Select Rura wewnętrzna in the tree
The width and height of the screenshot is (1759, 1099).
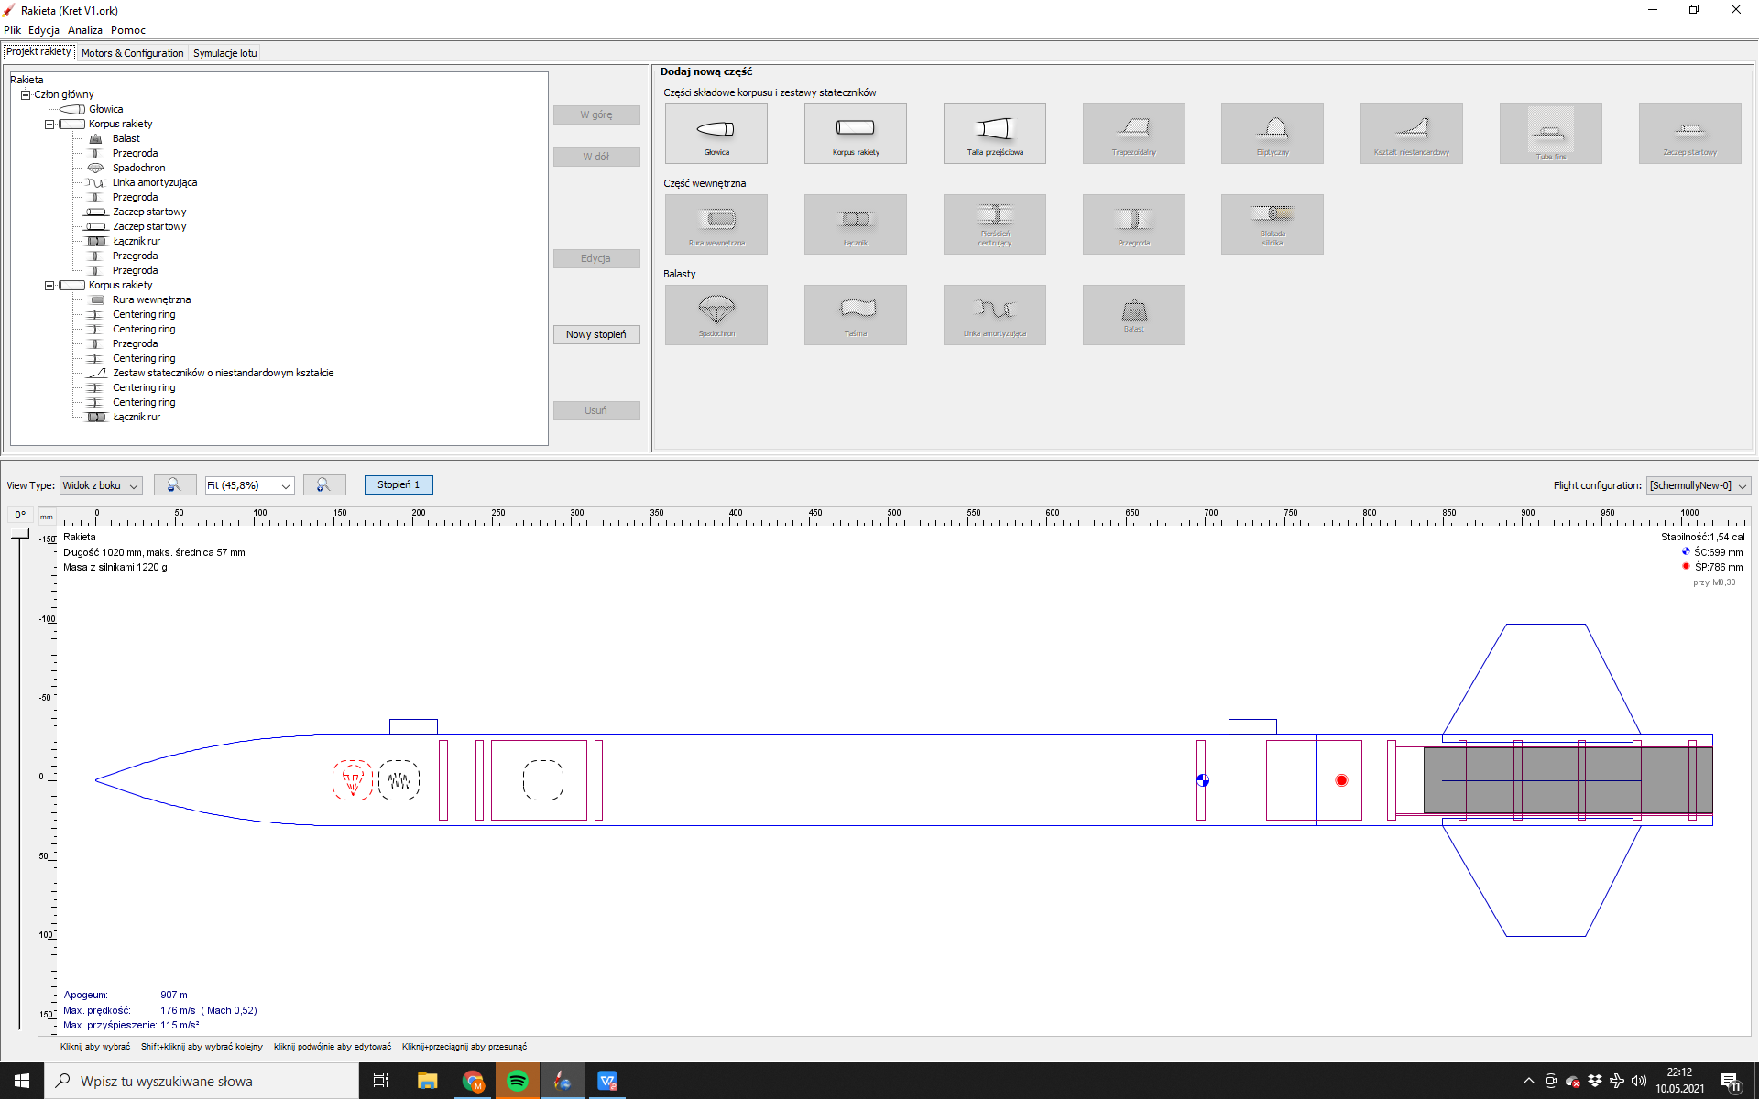[x=152, y=299]
